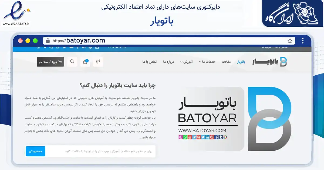Screen dimensions: 324x170
Task: Click the جستجو کن button
Action: (35, 151)
